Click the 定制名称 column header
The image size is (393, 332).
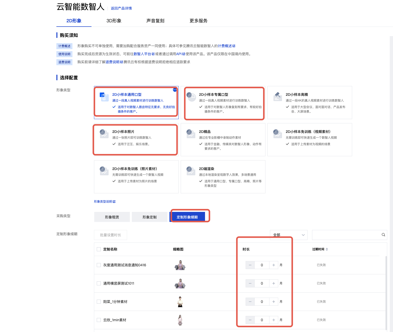(x=110, y=249)
